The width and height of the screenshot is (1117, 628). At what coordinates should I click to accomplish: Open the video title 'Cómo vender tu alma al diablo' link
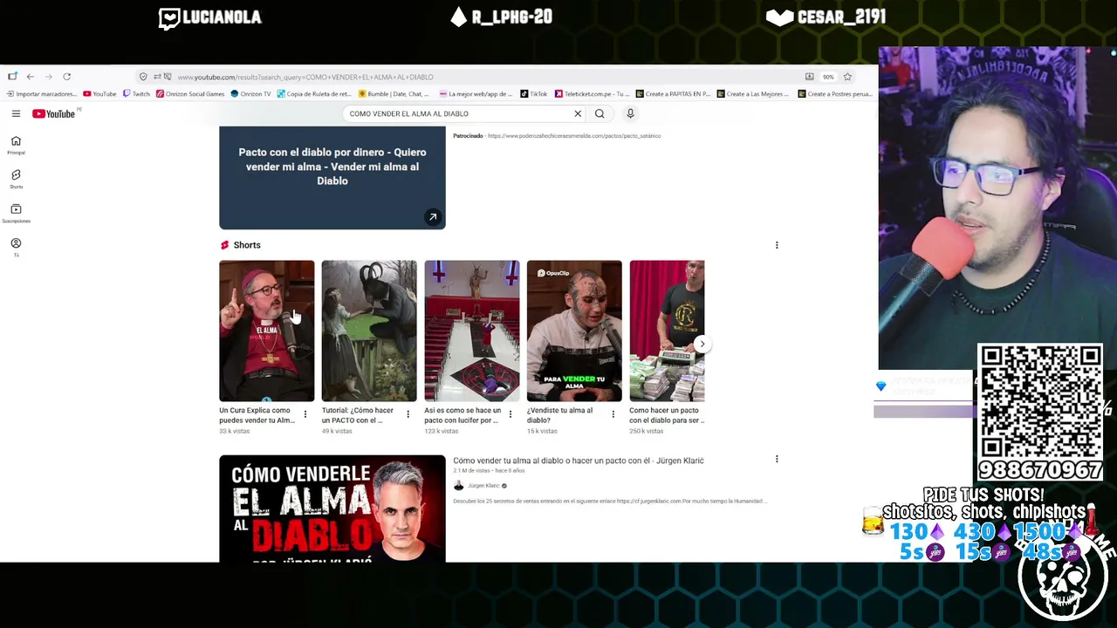(578, 461)
